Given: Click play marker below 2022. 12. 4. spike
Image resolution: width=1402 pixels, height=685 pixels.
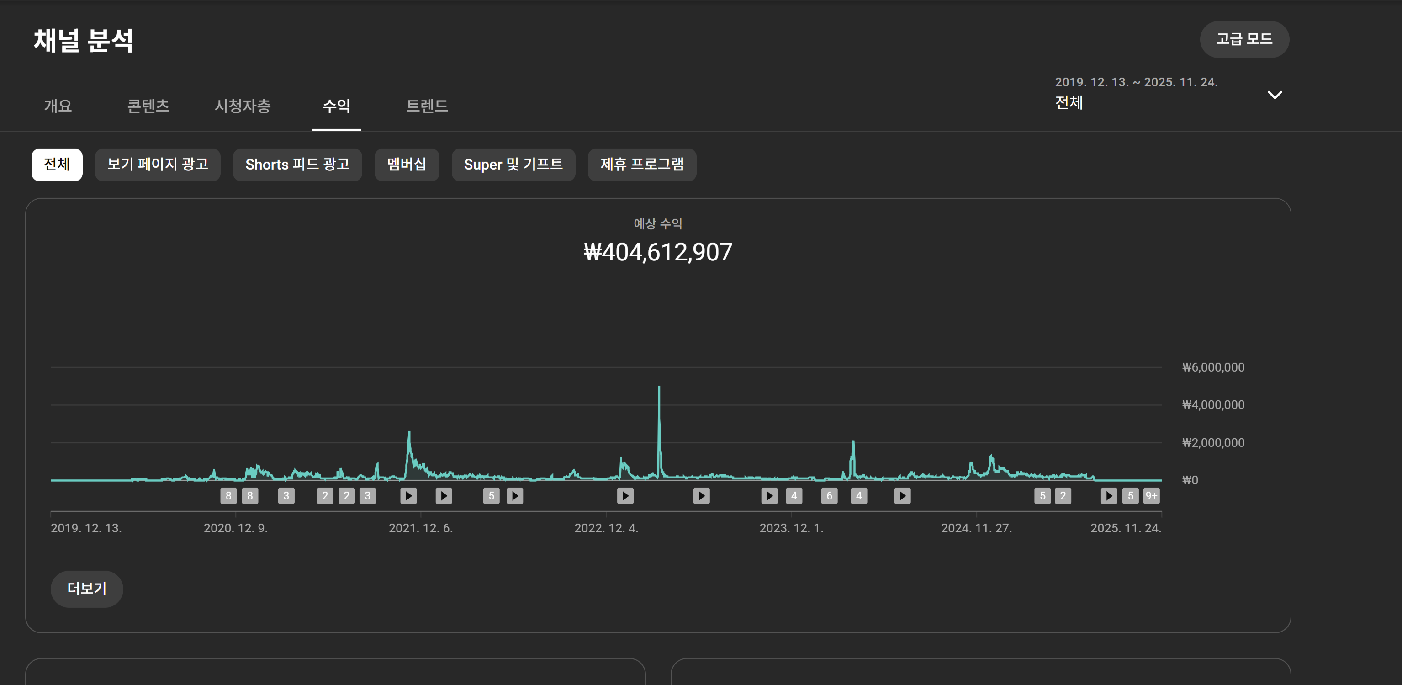Looking at the screenshot, I should 625,495.
